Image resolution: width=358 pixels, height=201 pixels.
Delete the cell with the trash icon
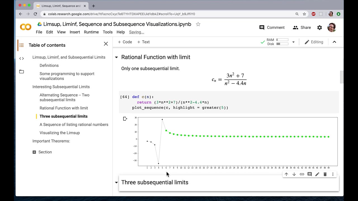[325, 174]
